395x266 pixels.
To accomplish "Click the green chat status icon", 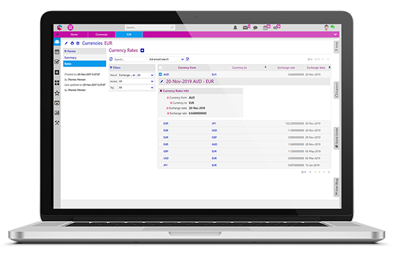I will pyautogui.click(x=333, y=27).
